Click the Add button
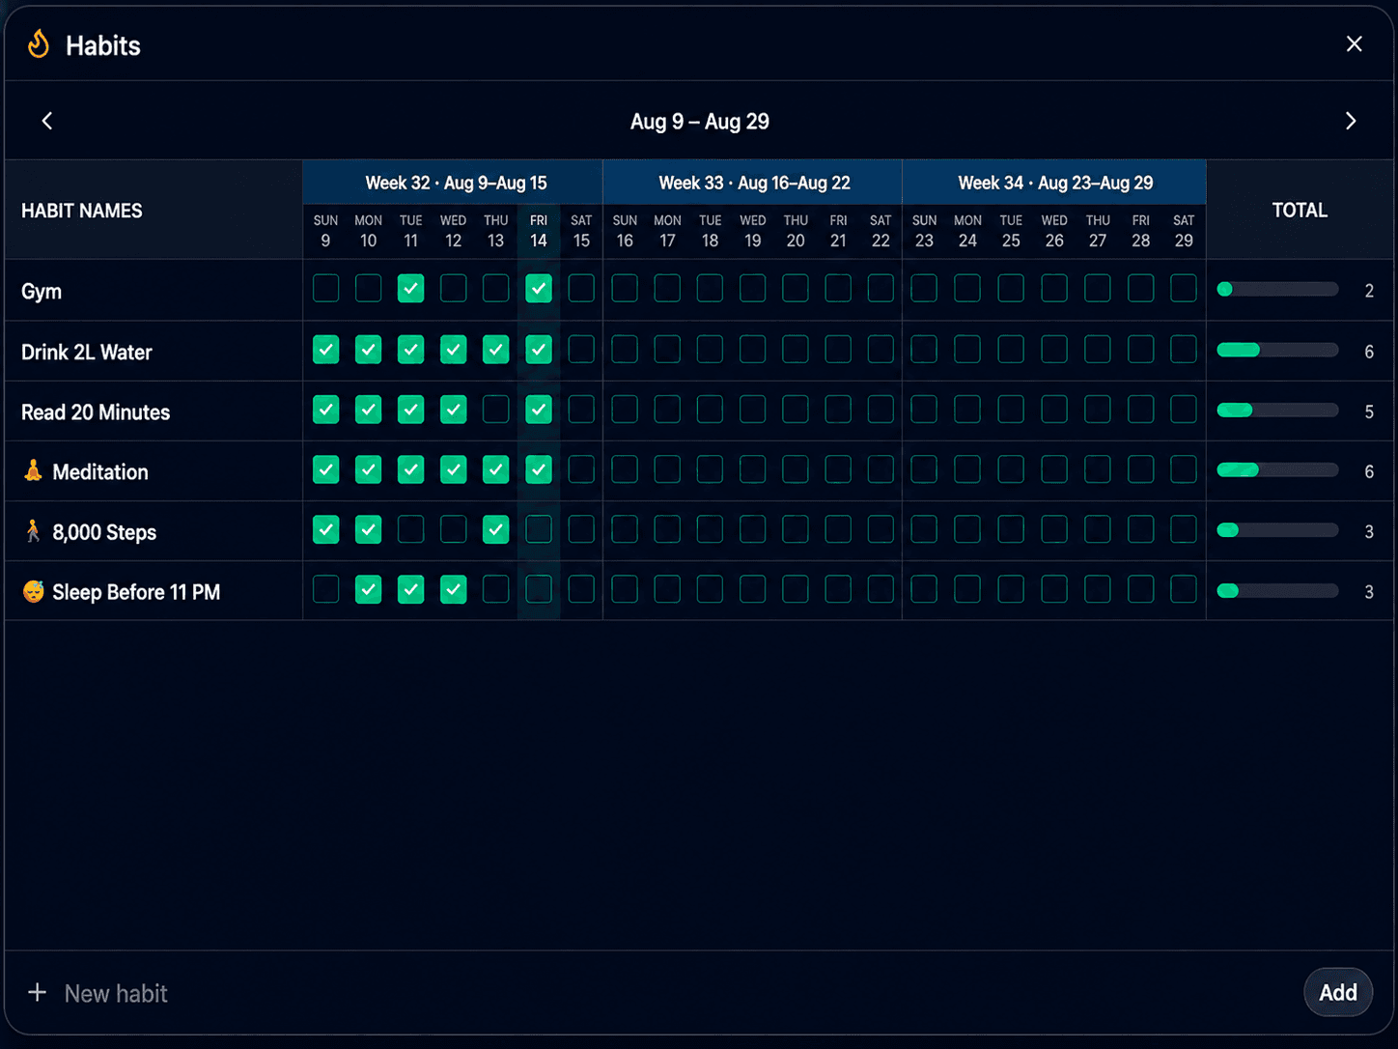The image size is (1398, 1049). [x=1338, y=992]
